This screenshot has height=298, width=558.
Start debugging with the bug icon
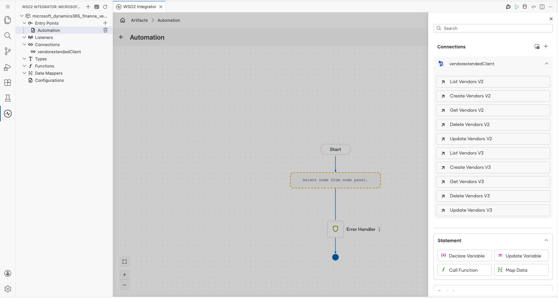click(x=525, y=6)
